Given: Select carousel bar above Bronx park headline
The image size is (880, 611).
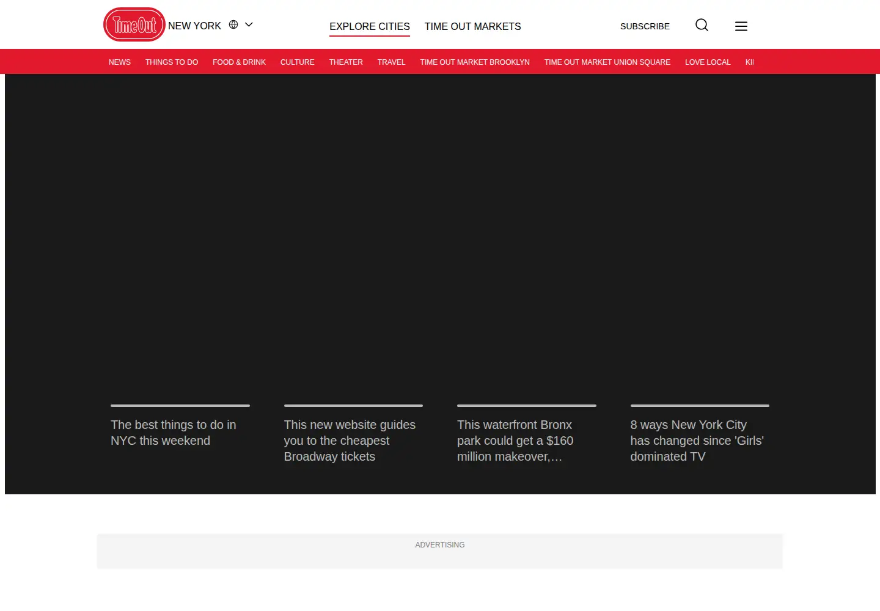Looking at the screenshot, I should coord(527,405).
